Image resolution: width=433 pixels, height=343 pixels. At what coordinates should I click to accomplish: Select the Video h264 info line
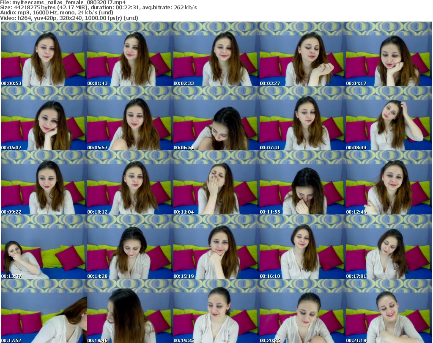coord(69,18)
